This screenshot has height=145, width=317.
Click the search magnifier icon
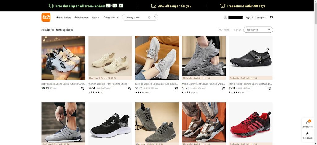pos(155,17)
